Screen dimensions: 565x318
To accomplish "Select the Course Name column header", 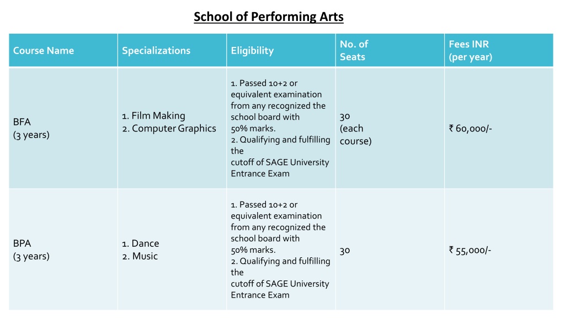I will coord(44,50).
